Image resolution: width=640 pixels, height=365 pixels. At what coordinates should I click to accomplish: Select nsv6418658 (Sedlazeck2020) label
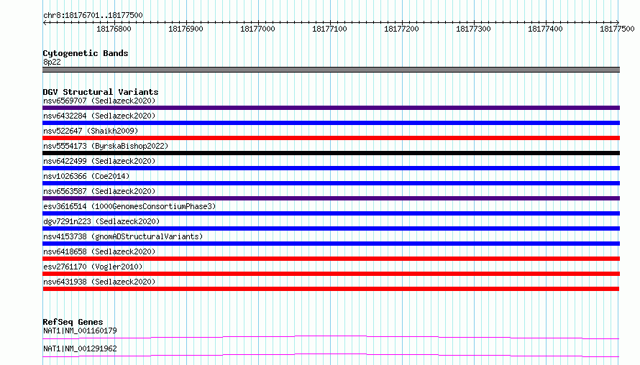tap(99, 251)
